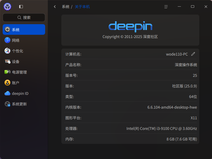Open 电源管理 settings label
Image resolution: width=212 pixels, height=159 pixels.
tap(19, 72)
